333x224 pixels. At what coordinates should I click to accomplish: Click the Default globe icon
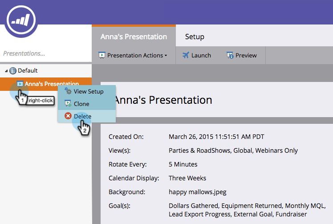click(13, 70)
